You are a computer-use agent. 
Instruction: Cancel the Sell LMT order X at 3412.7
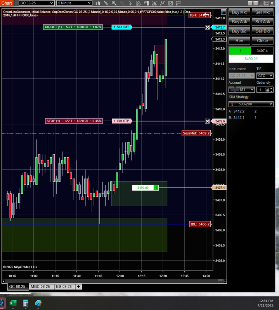click(207, 27)
